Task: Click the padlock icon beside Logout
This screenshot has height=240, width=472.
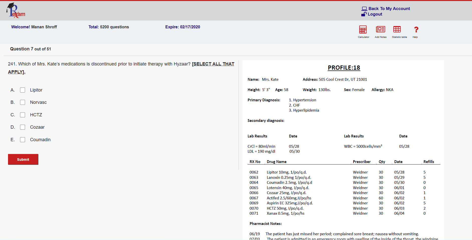Action: pyautogui.click(x=364, y=14)
